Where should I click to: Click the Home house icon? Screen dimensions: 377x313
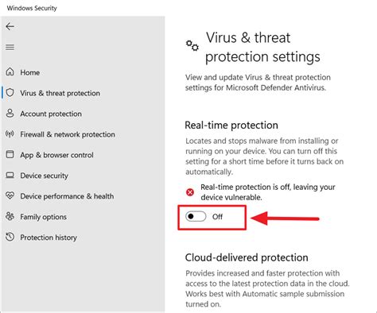point(10,71)
